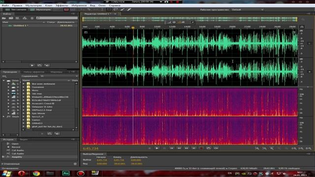Screen dimensions: 315x177
Task: Switch to the Набор эффектов tab
Action: click(34, 72)
